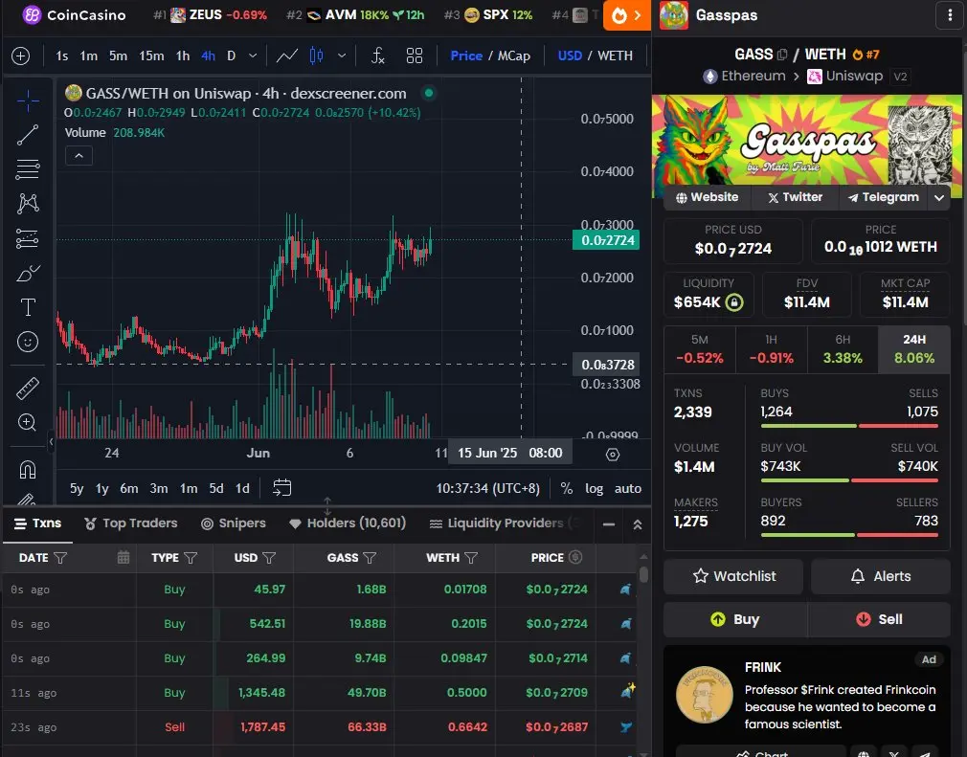The image size is (967, 757).
Task: Filter transactions by DATE
Action: click(x=60, y=558)
